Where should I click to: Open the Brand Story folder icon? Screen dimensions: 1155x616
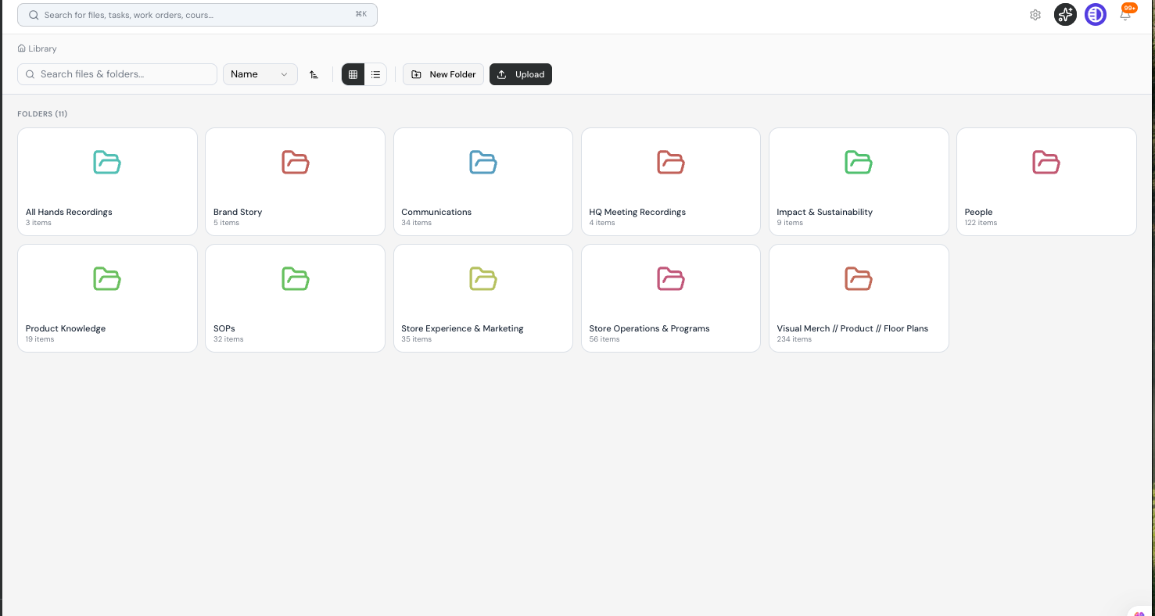coord(295,162)
